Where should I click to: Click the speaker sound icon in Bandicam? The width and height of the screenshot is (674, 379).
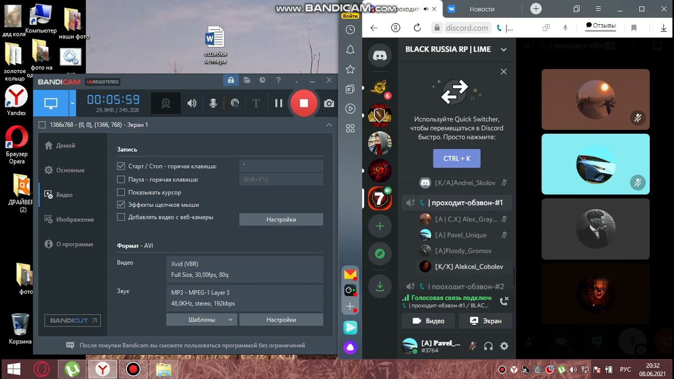click(x=192, y=103)
